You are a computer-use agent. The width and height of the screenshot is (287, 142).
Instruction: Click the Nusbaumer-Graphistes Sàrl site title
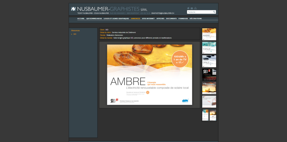pyautogui.click(x=112, y=9)
